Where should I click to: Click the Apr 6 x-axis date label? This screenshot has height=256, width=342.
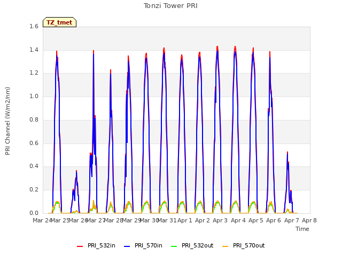(274, 220)
